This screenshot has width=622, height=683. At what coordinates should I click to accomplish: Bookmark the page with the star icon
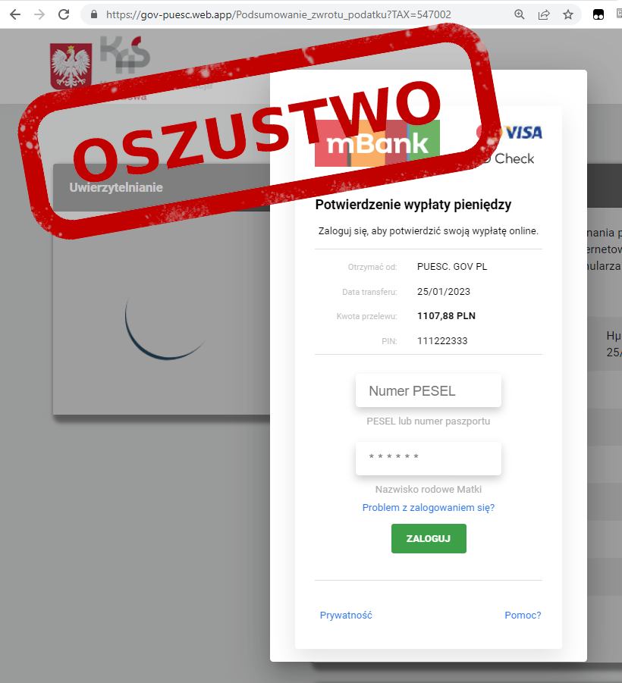click(568, 15)
